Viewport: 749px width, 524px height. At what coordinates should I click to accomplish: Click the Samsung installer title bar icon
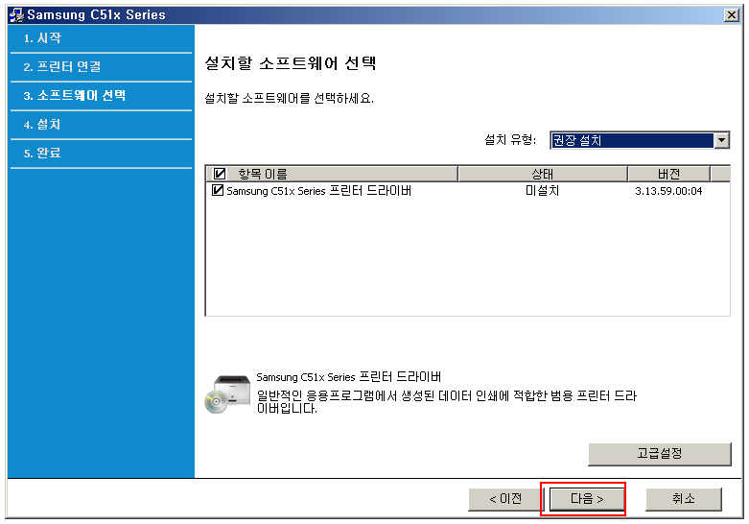(16, 14)
